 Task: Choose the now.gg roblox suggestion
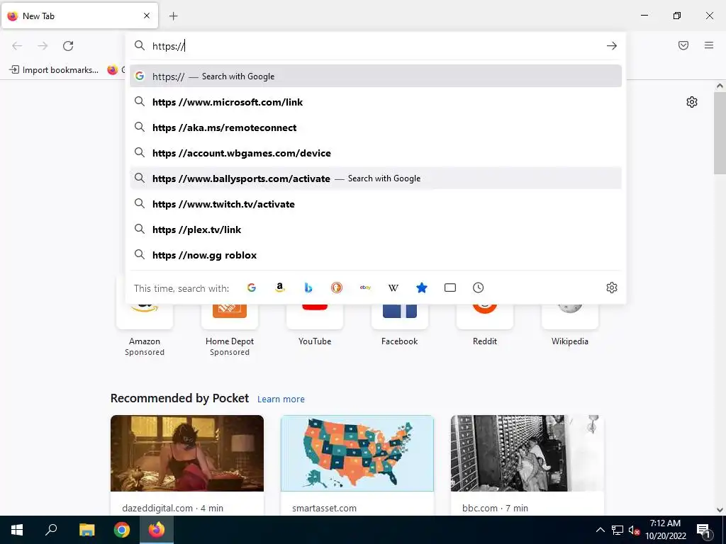376,255
